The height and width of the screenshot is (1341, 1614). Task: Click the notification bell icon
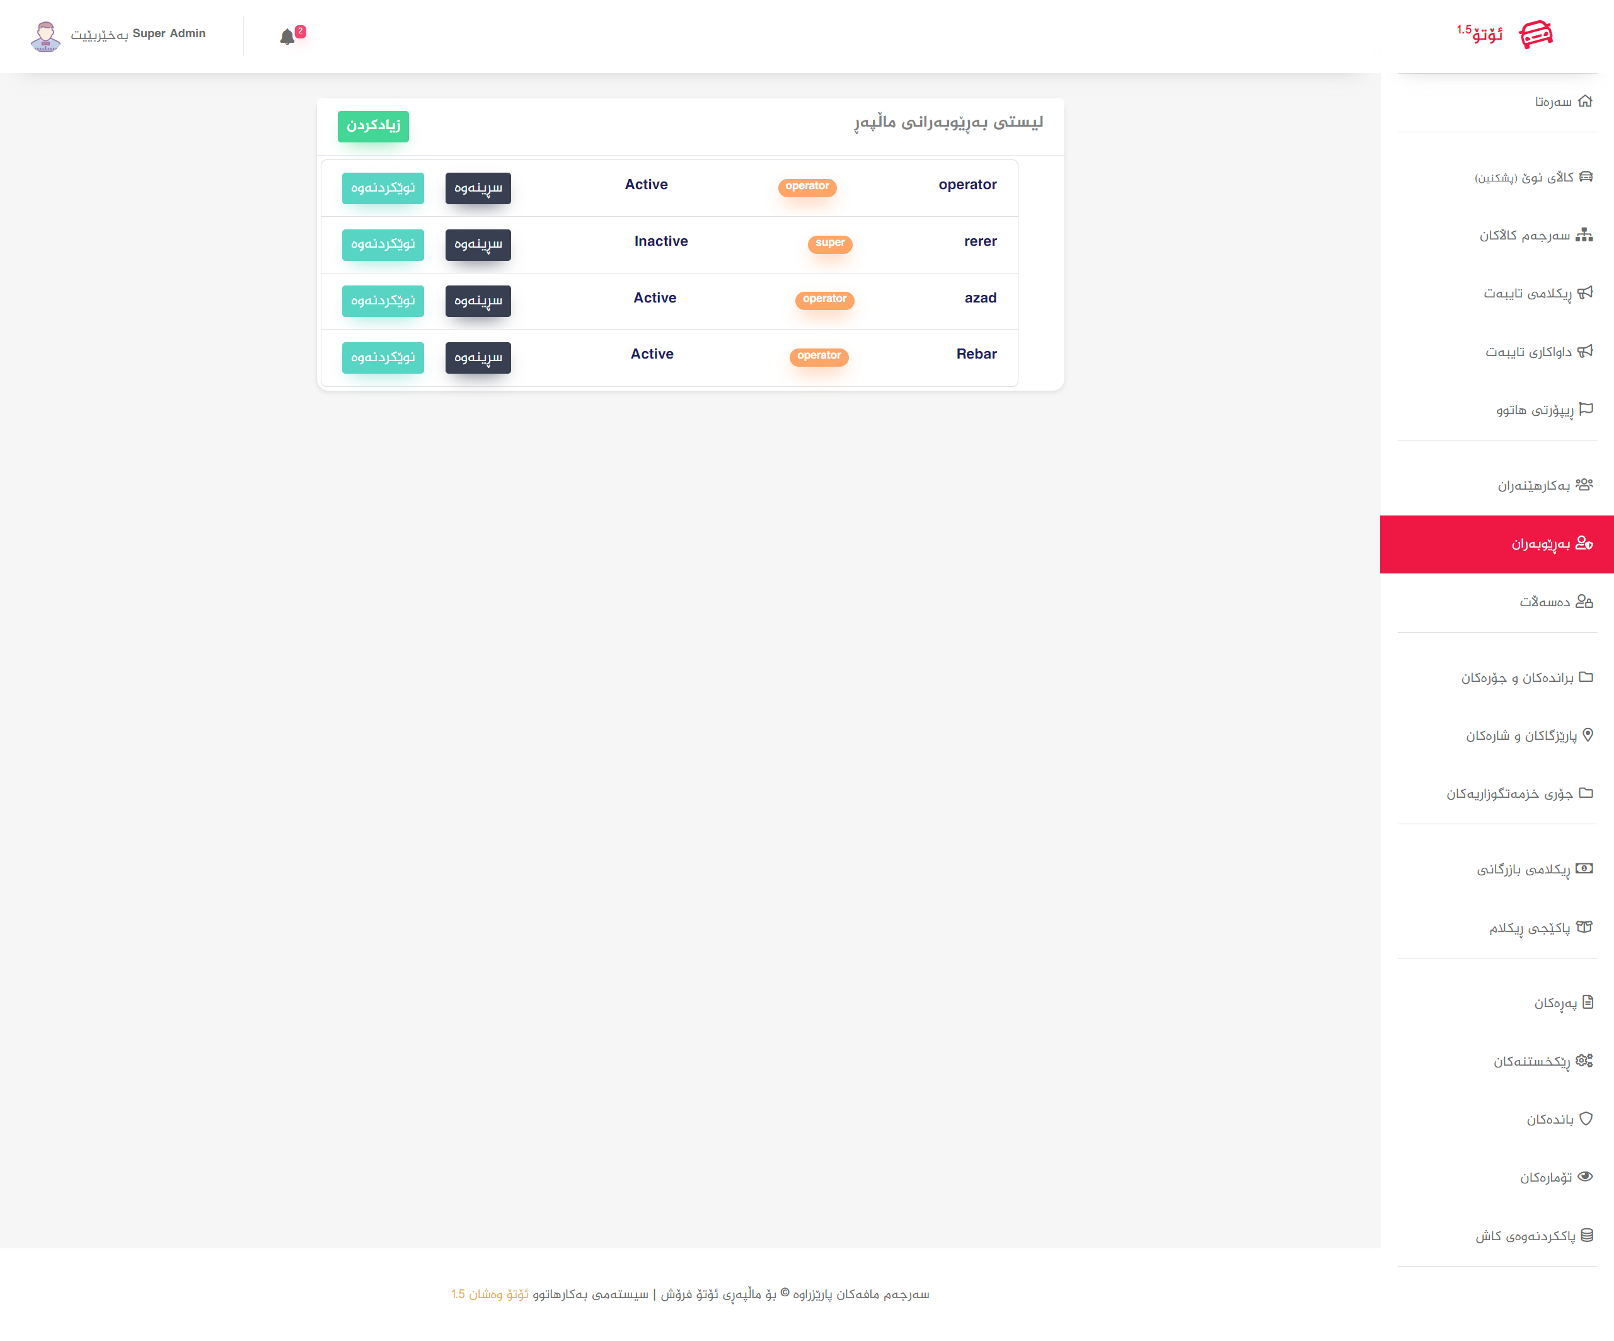(x=287, y=37)
